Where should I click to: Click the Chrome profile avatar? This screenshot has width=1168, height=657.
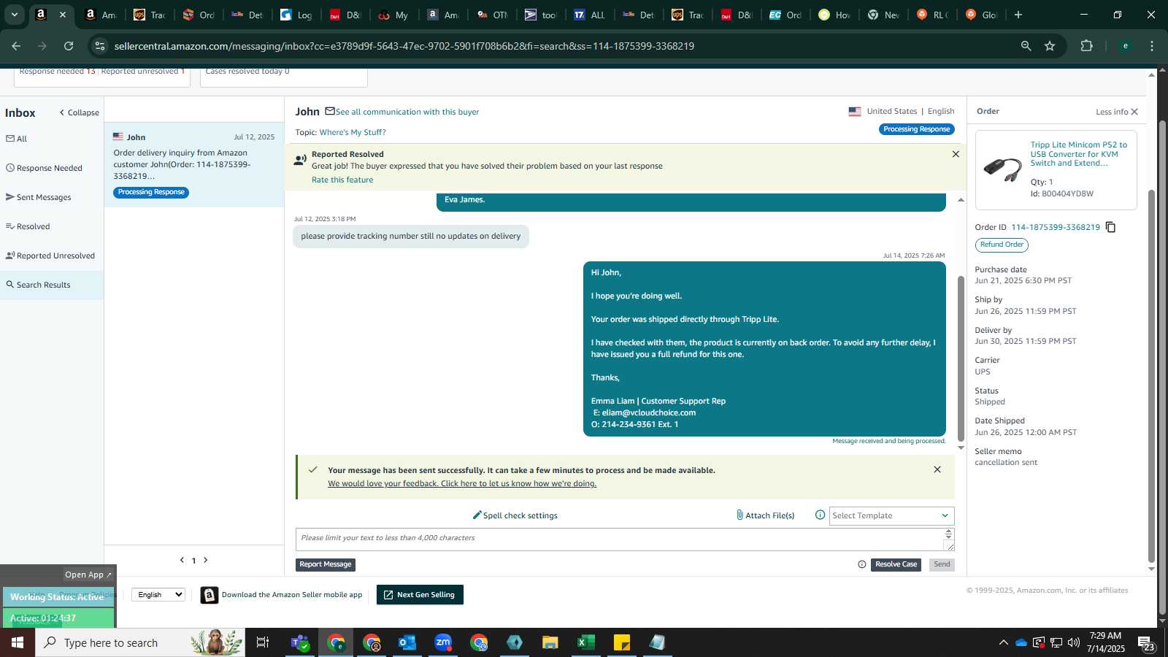click(x=1125, y=46)
